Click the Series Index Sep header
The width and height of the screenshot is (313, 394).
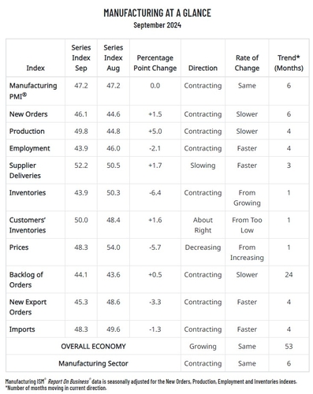[x=81, y=58]
